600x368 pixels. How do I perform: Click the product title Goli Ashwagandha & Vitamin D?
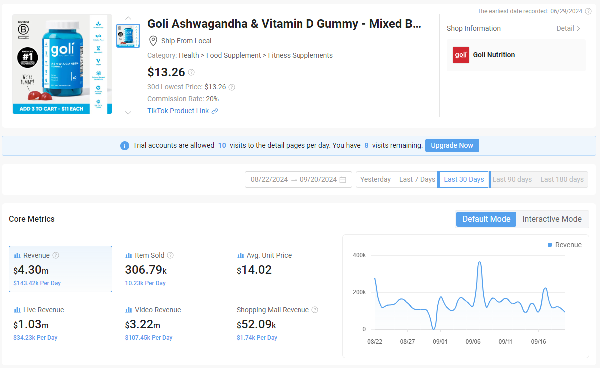(284, 24)
